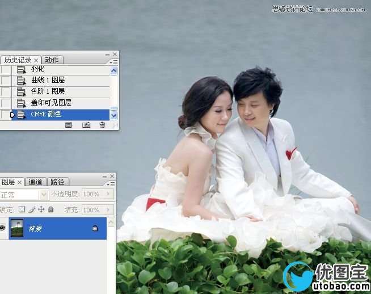Image resolution: width=371 pixels, height=294 pixels.
Task: Open the 路径 tab
Action: 57,182
